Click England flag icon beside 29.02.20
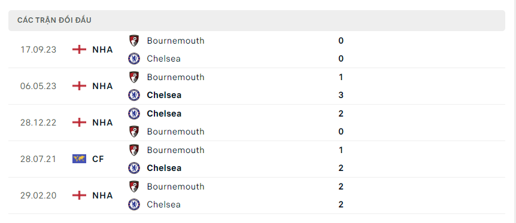The height and width of the screenshot is (223, 516). 79,195
